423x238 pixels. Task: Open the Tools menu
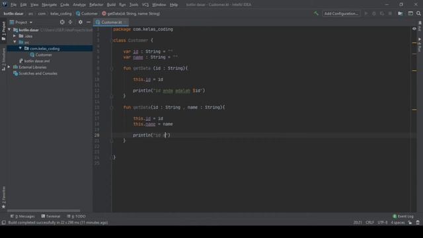pos(134,5)
